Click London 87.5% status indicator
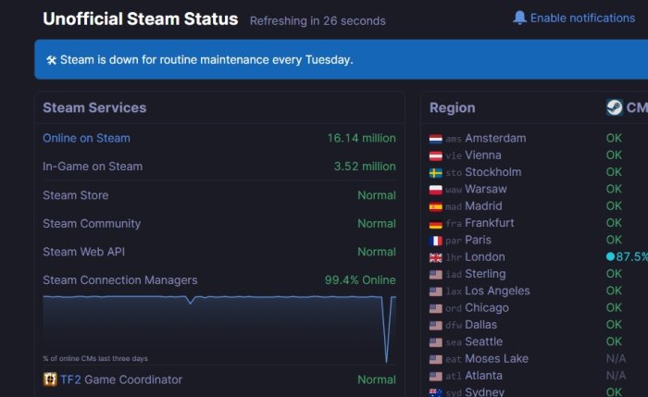Viewport: 648px width, 397px height. [627, 256]
